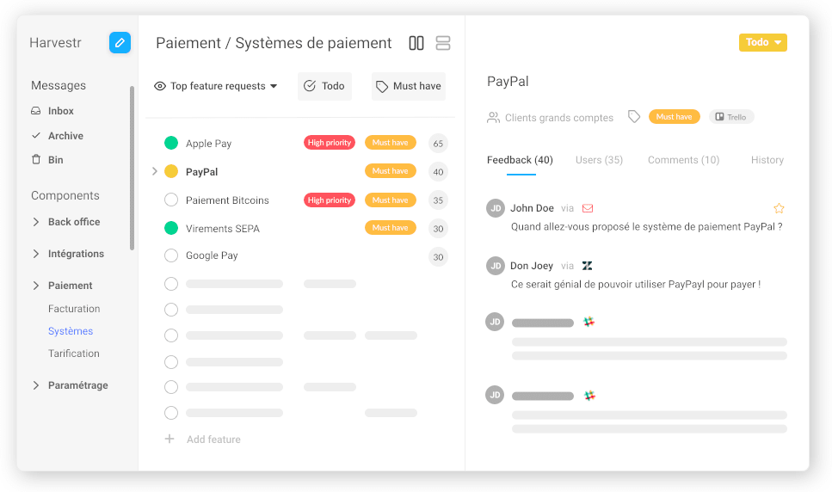Click Don Joey's JD avatar

(496, 266)
